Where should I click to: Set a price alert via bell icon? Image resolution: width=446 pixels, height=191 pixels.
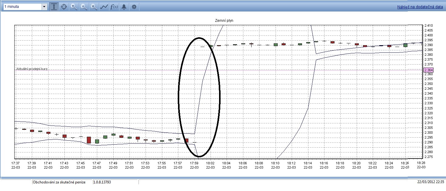(124, 7)
